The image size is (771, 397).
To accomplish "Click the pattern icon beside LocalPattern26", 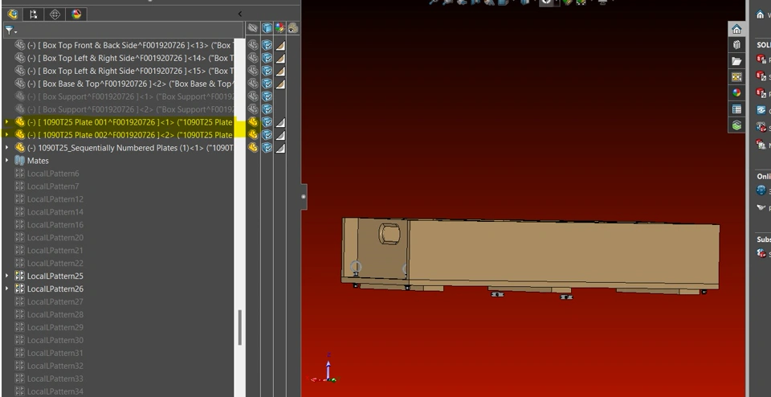I will 19,289.
